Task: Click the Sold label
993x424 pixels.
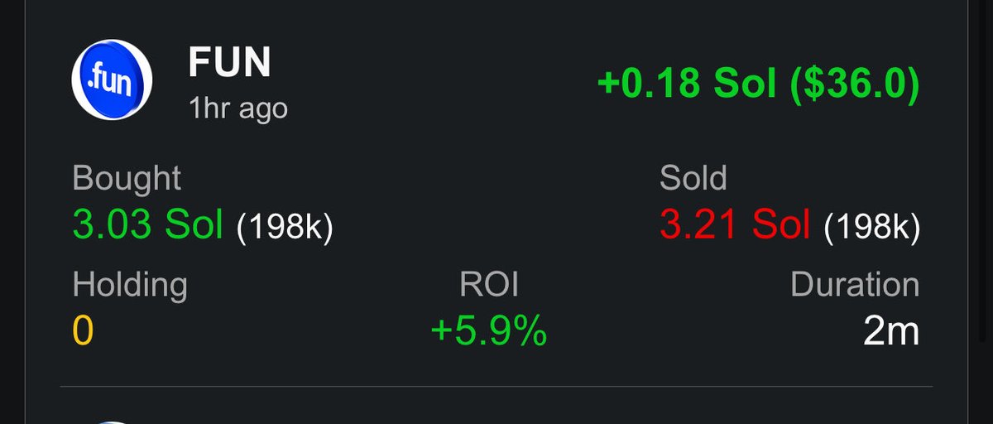Action: [x=693, y=178]
